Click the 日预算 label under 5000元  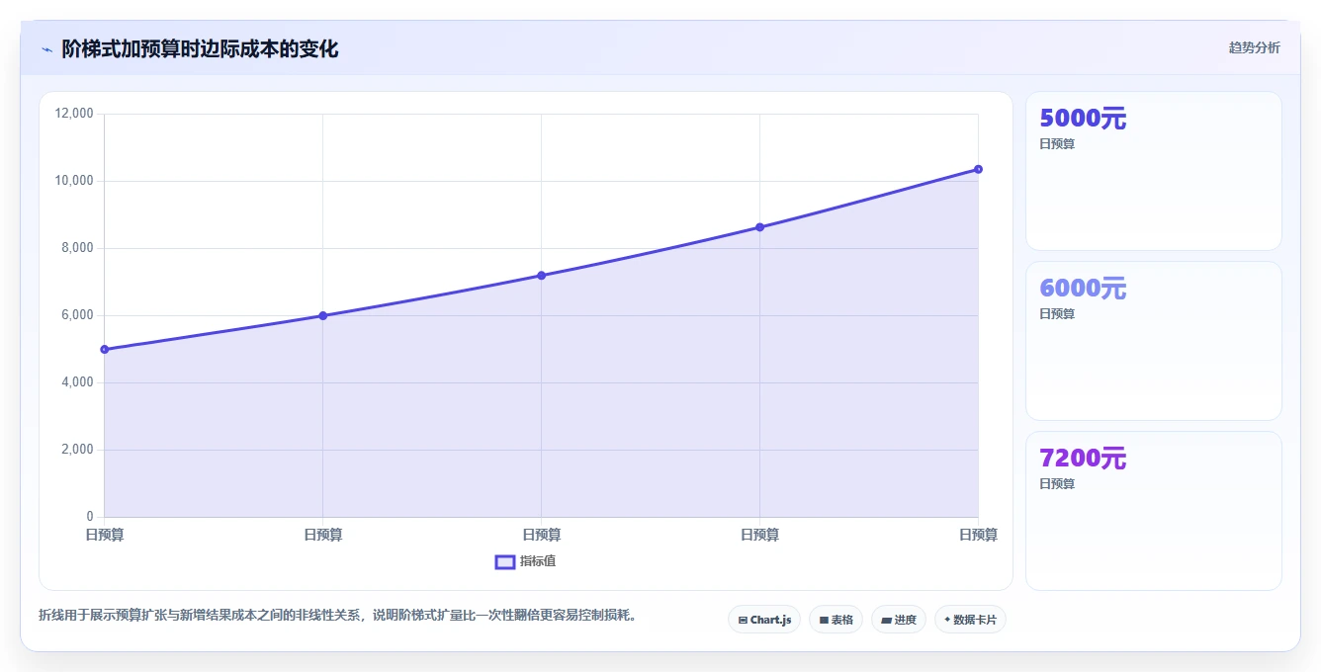tap(1057, 144)
